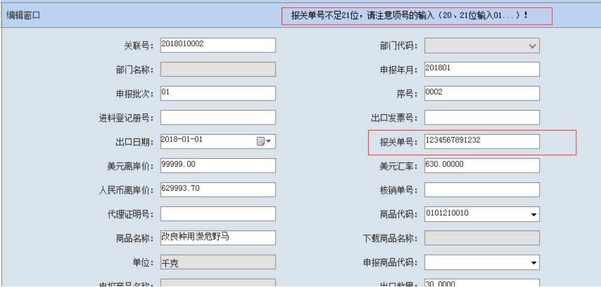This screenshot has width=601, height=287.
Task: Click the empty 核销单号 field
Action: (x=481, y=190)
